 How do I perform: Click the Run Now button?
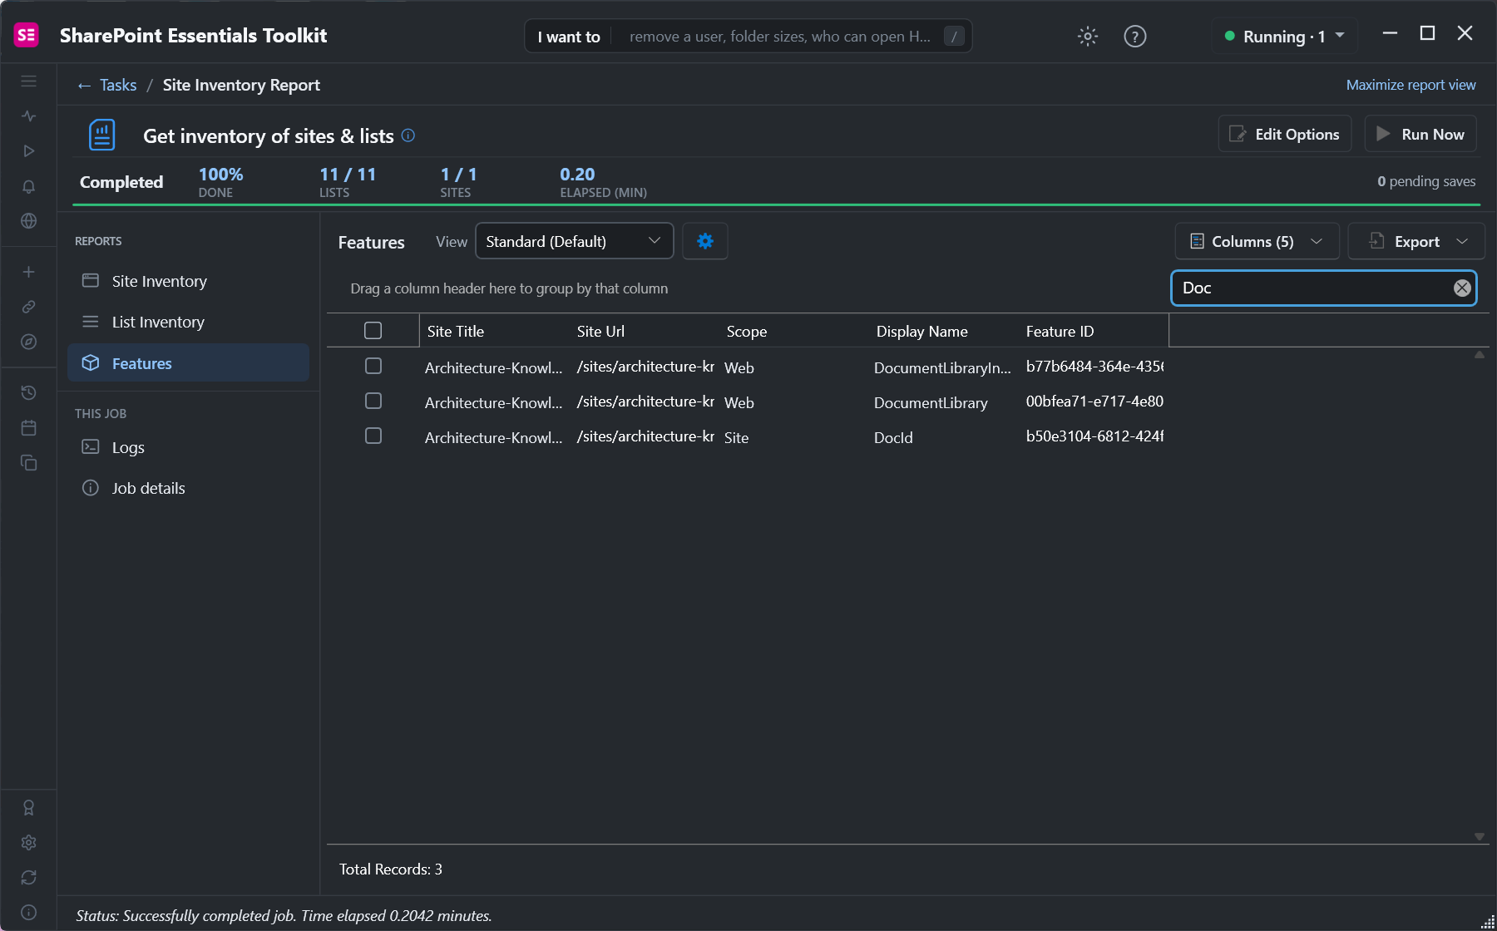1420,134
